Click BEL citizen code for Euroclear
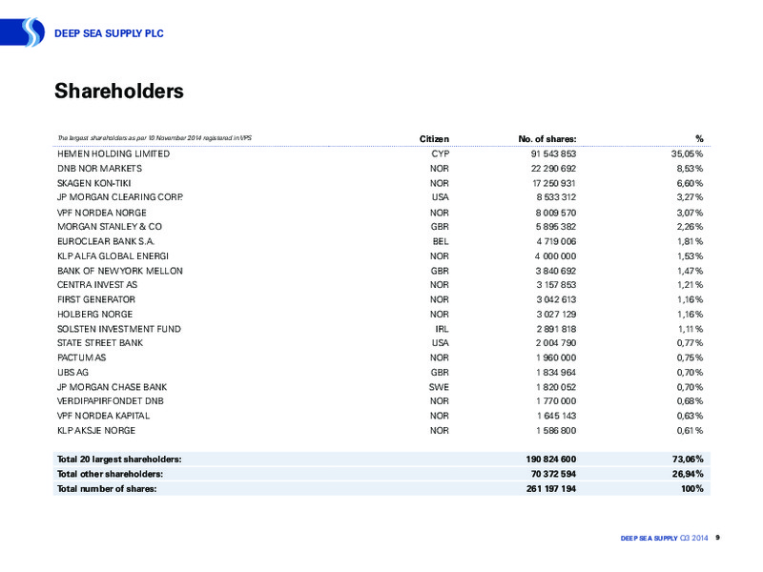Viewport: 763px width, 572px height. click(x=441, y=241)
